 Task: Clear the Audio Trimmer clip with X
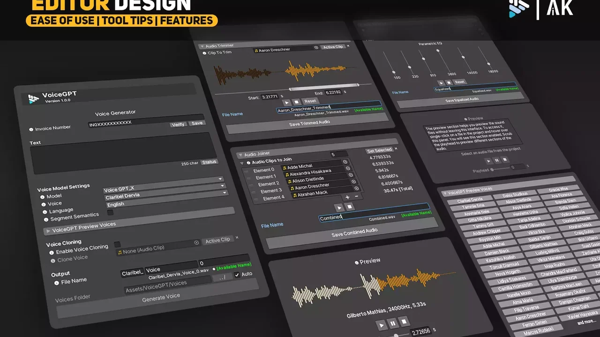348,46
